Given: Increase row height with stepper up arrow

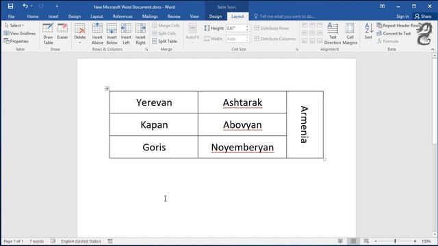Looking at the screenshot, I should click(x=247, y=27).
